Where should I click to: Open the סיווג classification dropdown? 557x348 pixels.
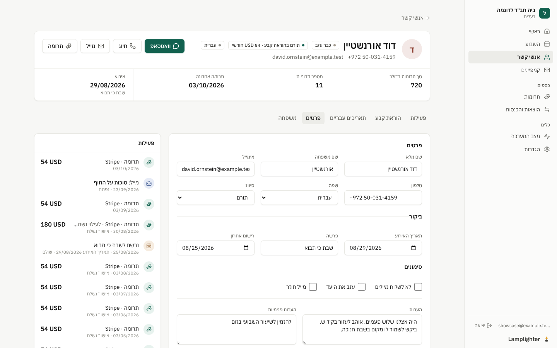click(x=215, y=198)
